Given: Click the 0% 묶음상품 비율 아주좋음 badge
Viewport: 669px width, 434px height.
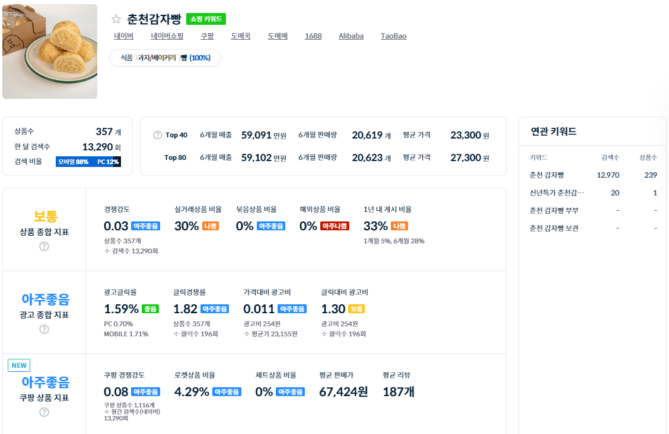Looking at the screenshot, I should [x=271, y=226].
